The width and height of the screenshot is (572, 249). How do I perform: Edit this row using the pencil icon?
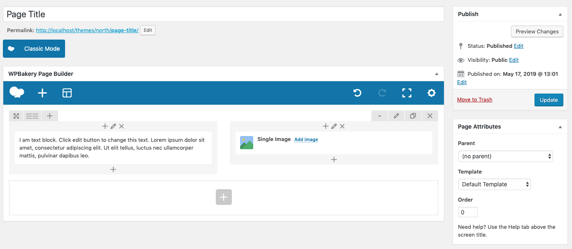tap(396, 116)
